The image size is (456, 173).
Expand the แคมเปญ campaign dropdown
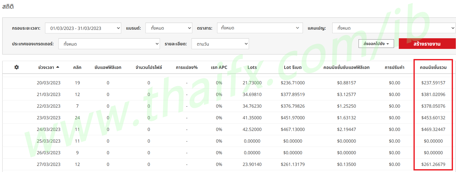click(394, 28)
